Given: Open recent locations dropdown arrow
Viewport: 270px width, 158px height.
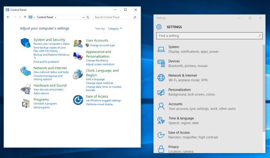Looking at the screenshot, I should [20, 17].
